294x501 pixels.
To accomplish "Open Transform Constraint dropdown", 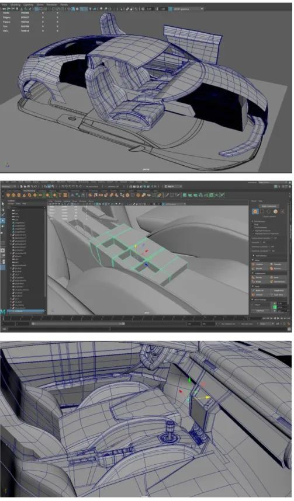I will 262,251.
